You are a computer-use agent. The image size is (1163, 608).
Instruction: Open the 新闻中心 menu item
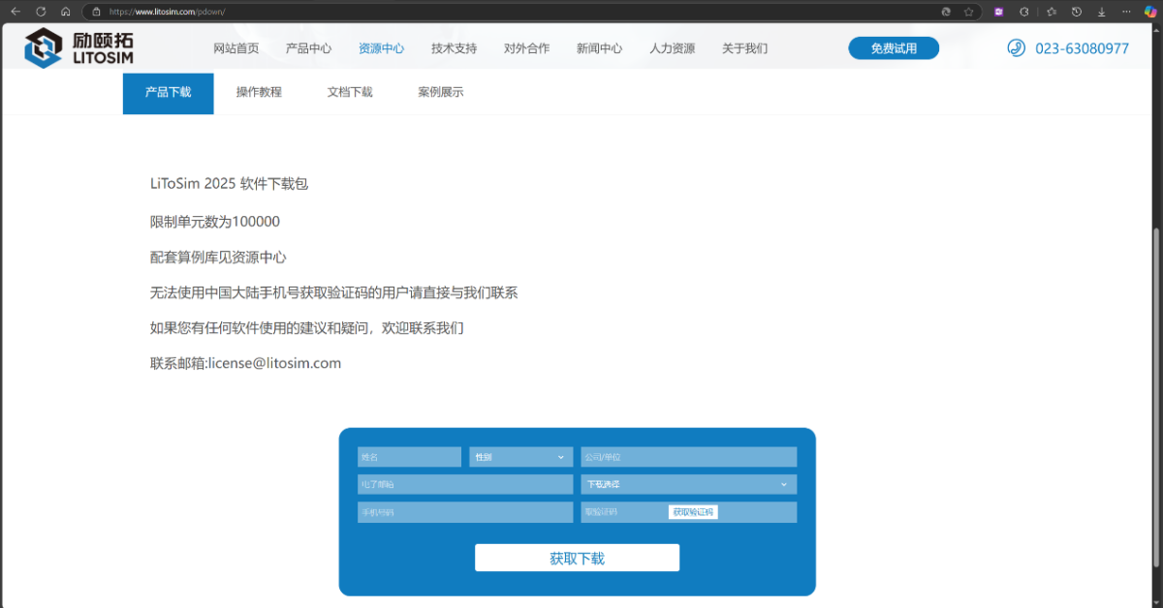[599, 48]
